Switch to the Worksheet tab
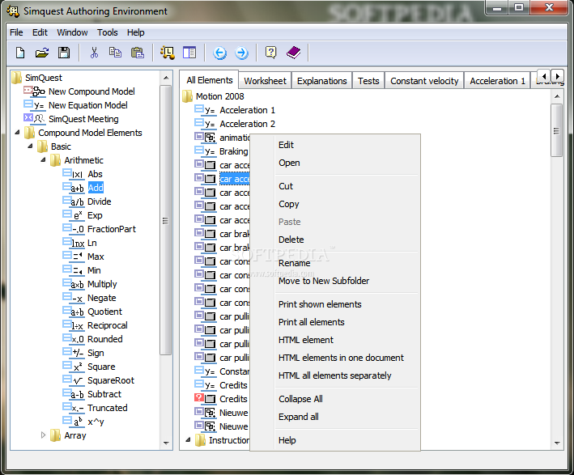574x475 pixels. point(265,80)
